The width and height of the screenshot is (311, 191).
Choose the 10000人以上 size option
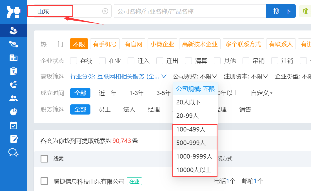tap(195, 170)
